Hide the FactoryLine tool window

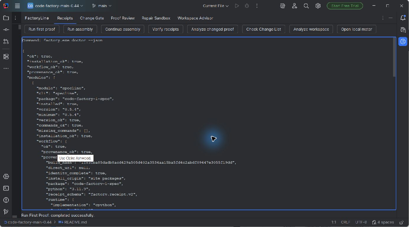pos(391,18)
